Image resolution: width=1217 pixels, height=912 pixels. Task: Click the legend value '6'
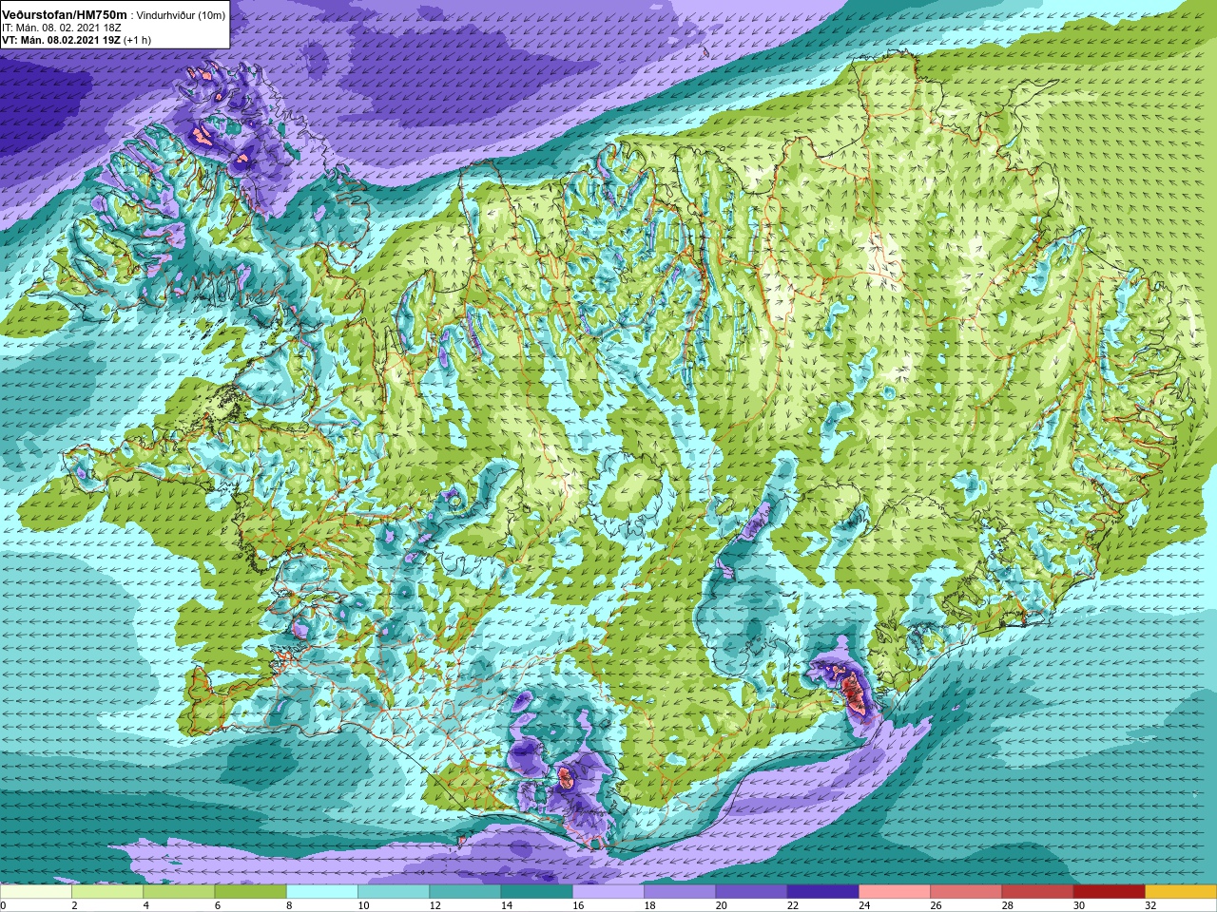pyautogui.click(x=216, y=905)
